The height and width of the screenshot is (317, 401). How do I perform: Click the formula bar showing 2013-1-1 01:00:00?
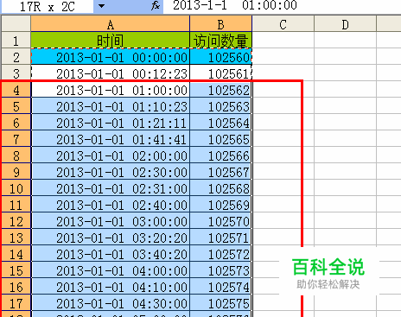point(282,6)
